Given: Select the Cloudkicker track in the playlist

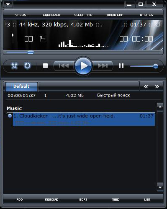Looking at the screenshot, I should click(x=84, y=119).
